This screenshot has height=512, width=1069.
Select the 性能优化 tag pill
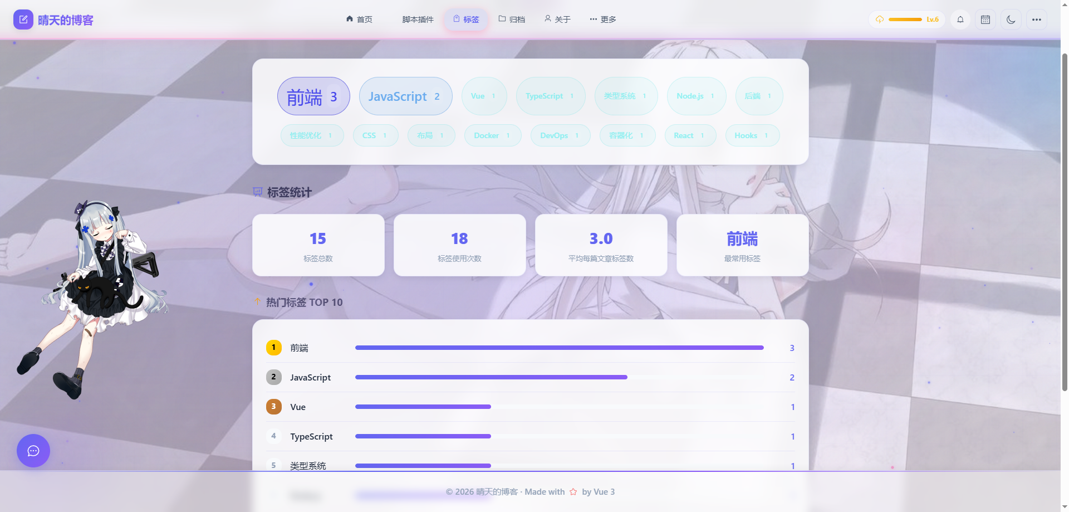tap(312, 135)
